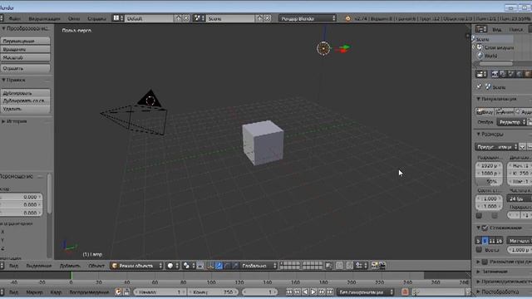This screenshot has height=299, width=532.
Task: Add a new screen layout with plus button
Action: coord(178,18)
